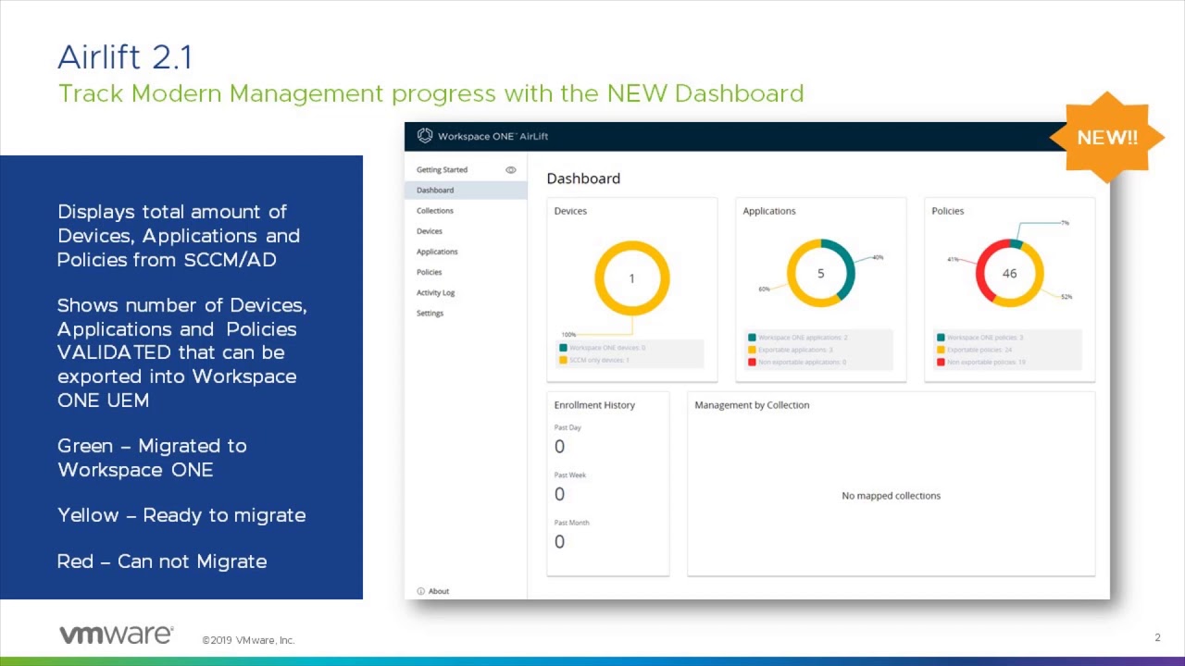1185x666 pixels.
Task: Click the Applications donut chart center
Action: pyautogui.click(x=820, y=274)
